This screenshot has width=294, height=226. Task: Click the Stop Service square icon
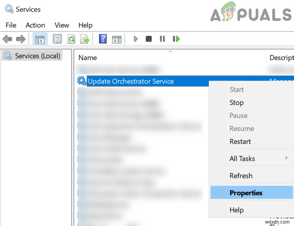coord(149,39)
